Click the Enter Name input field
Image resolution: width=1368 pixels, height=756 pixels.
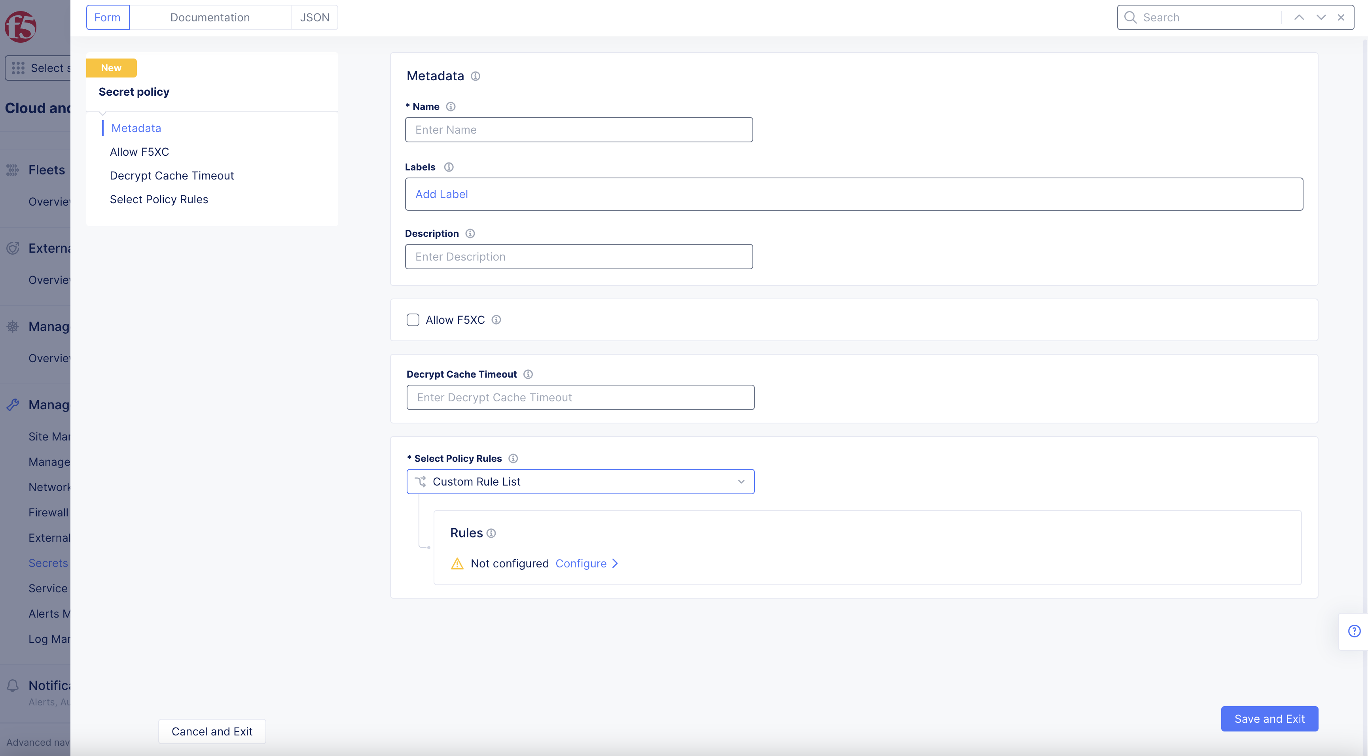(578, 130)
